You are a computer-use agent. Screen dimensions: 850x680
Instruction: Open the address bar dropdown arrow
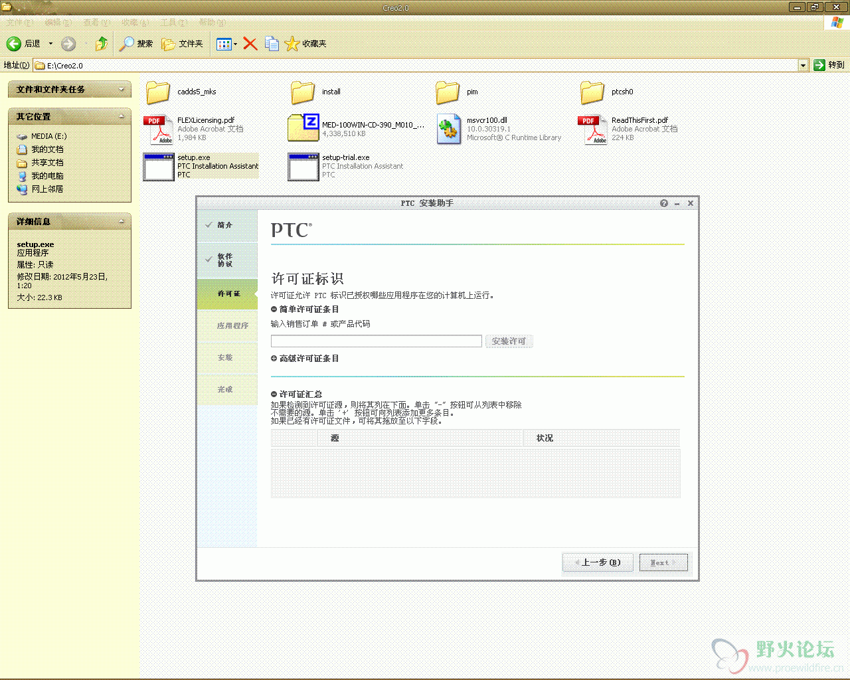(803, 65)
